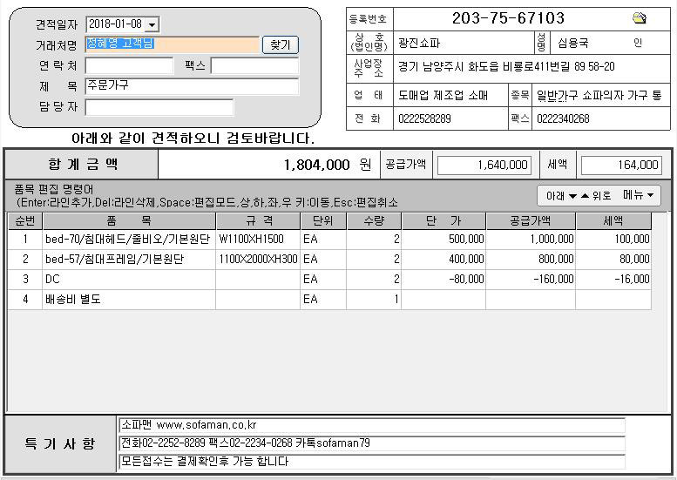Click the 위로 up arrow to move row up
The width and height of the screenshot is (677, 480).
586,196
